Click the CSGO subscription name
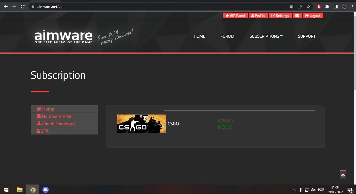Screen dimensions: 356x194 click(x=173, y=124)
